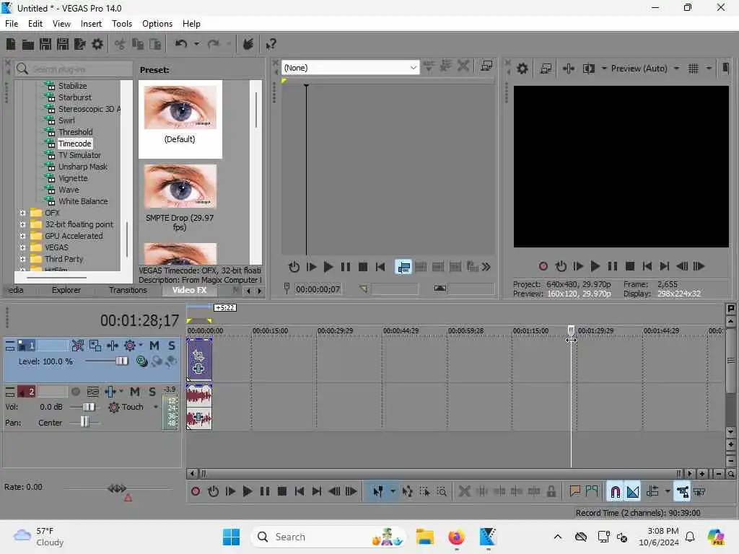This screenshot has height=554, width=739.
Task: Expand the OFX folder in plug-in tree
Action: tap(22, 213)
